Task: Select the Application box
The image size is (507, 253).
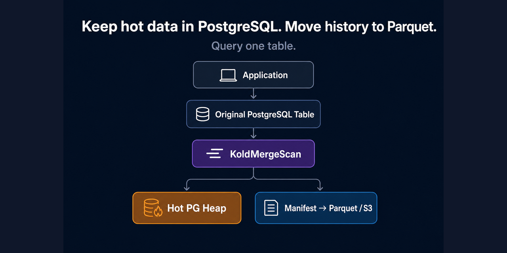Action: (253, 75)
